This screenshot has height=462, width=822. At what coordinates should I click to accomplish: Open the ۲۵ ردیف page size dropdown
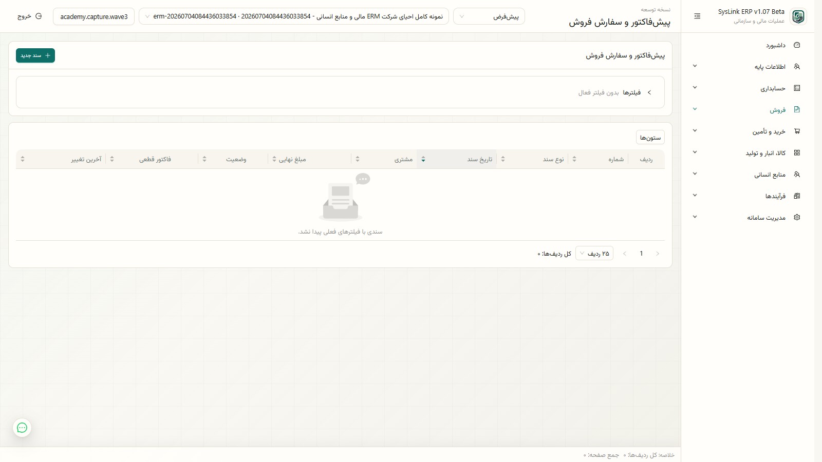click(x=594, y=254)
